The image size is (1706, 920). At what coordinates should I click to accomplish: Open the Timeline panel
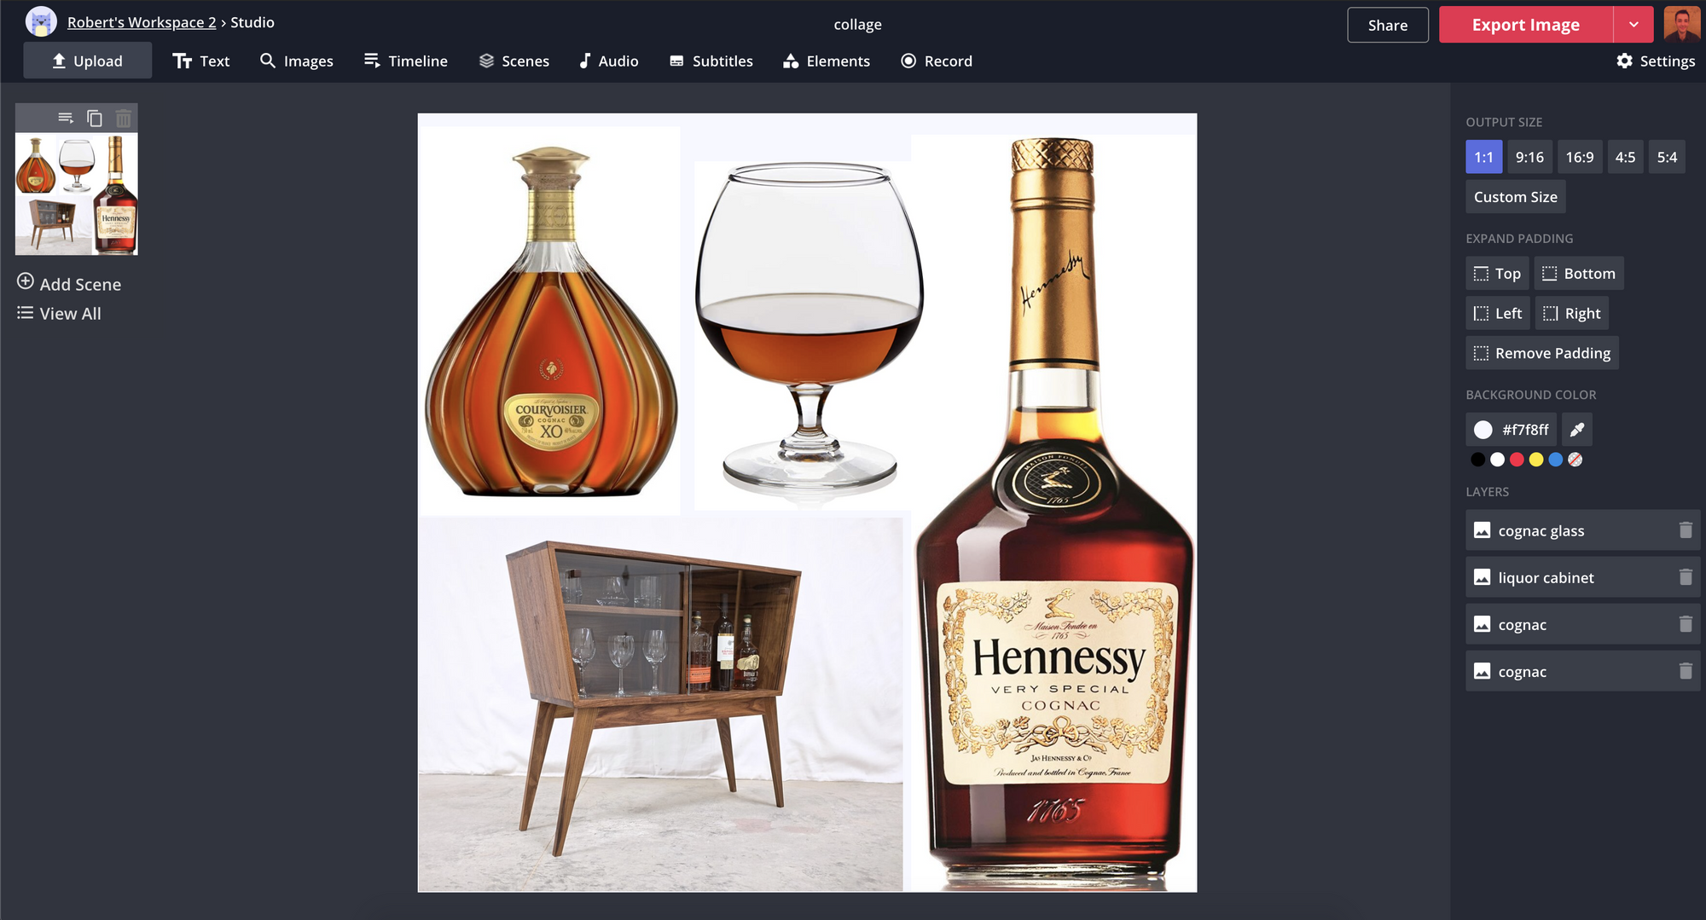click(406, 61)
